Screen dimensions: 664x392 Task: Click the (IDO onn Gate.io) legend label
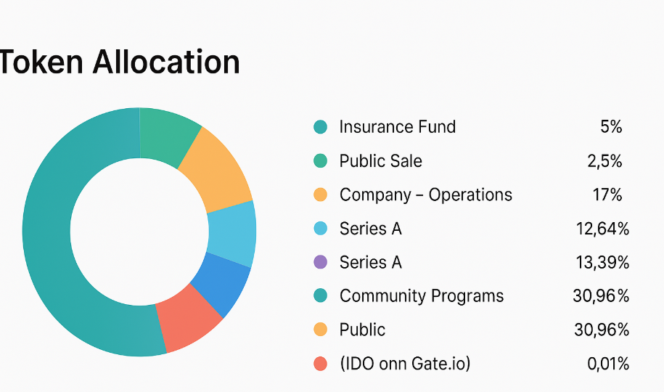(x=404, y=364)
